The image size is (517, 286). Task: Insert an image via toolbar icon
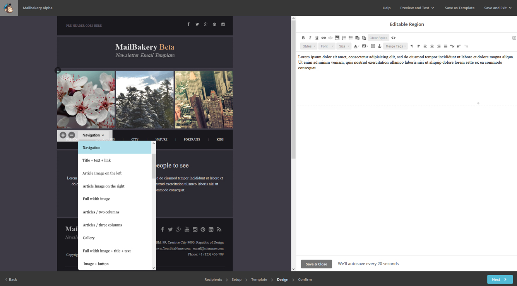[337, 38]
